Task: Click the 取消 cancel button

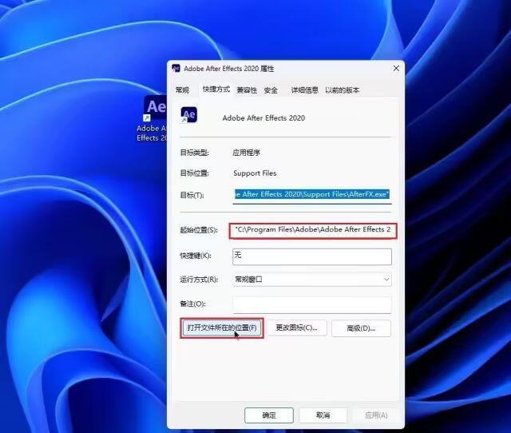Action: [323, 415]
